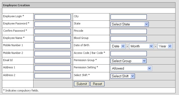Focus the Pincode input field

(129, 31)
